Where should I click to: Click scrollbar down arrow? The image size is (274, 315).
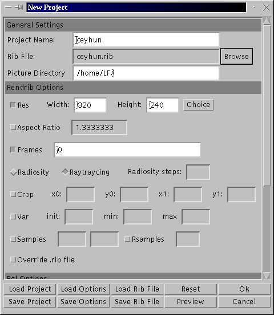[x=267, y=275]
